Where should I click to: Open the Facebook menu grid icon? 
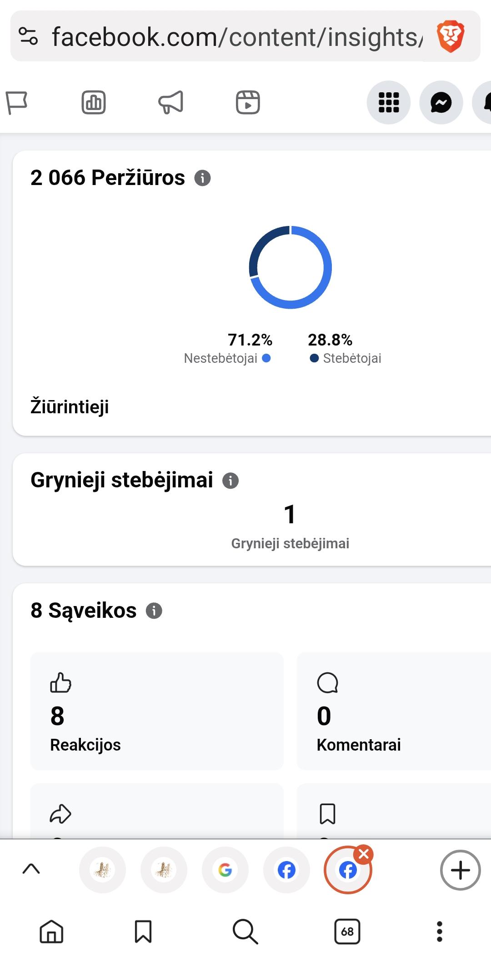pos(389,102)
